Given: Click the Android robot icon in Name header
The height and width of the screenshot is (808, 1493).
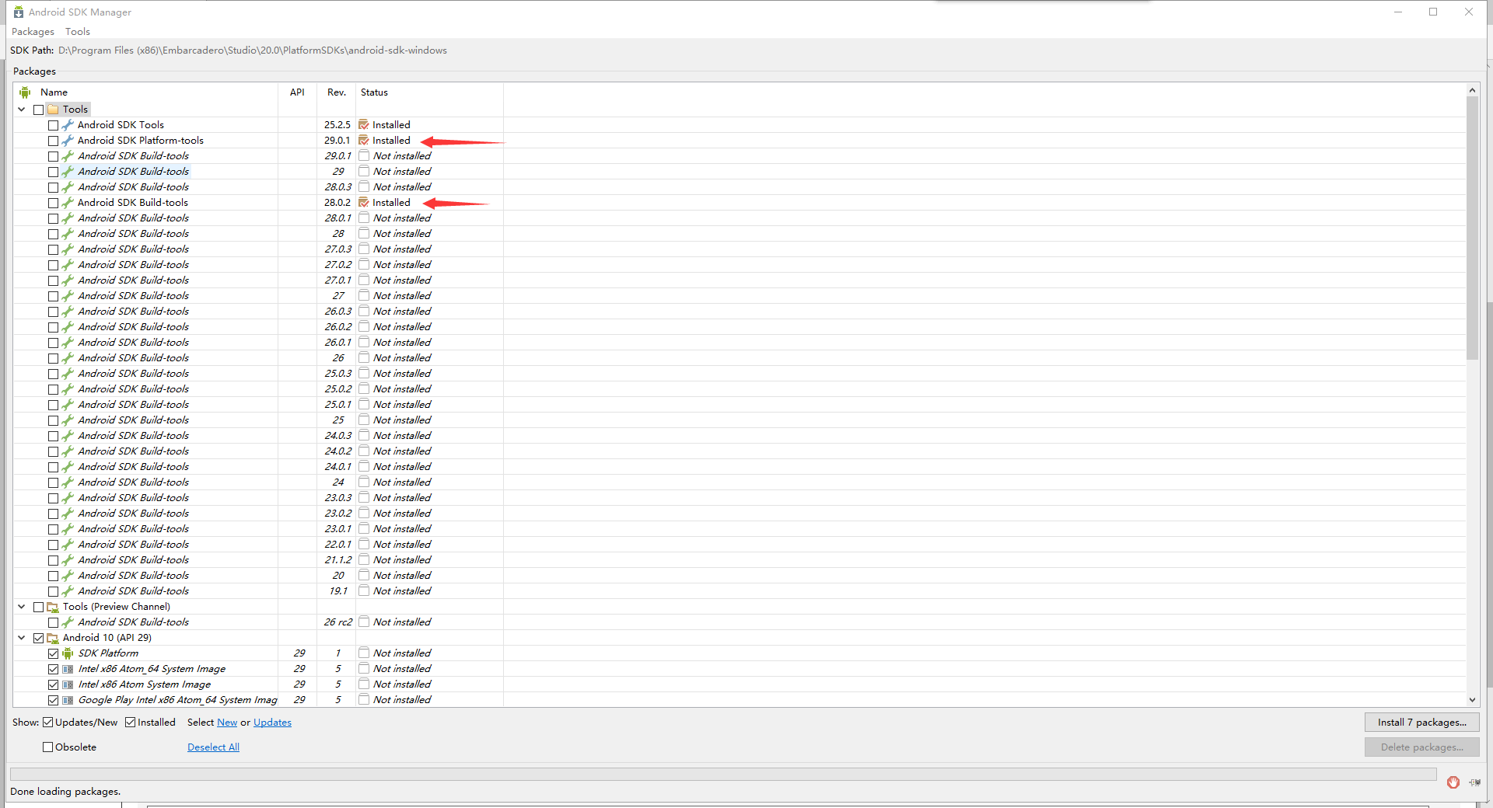Looking at the screenshot, I should (25, 92).
